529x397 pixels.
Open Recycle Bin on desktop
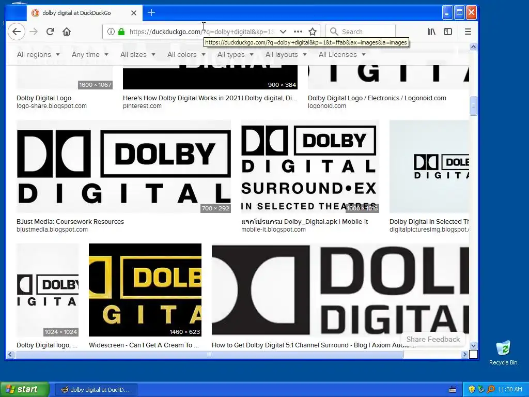click(x=503, y=353)
